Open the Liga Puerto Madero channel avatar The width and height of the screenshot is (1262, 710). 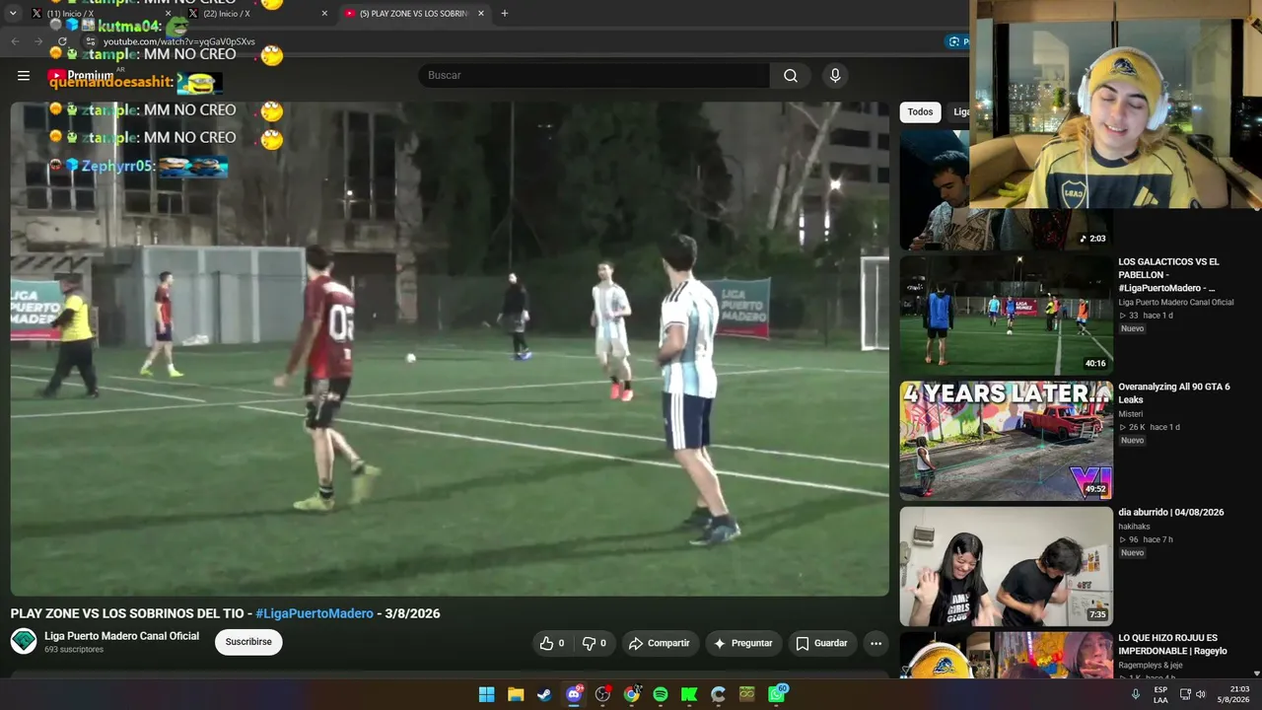click(24, 641)
